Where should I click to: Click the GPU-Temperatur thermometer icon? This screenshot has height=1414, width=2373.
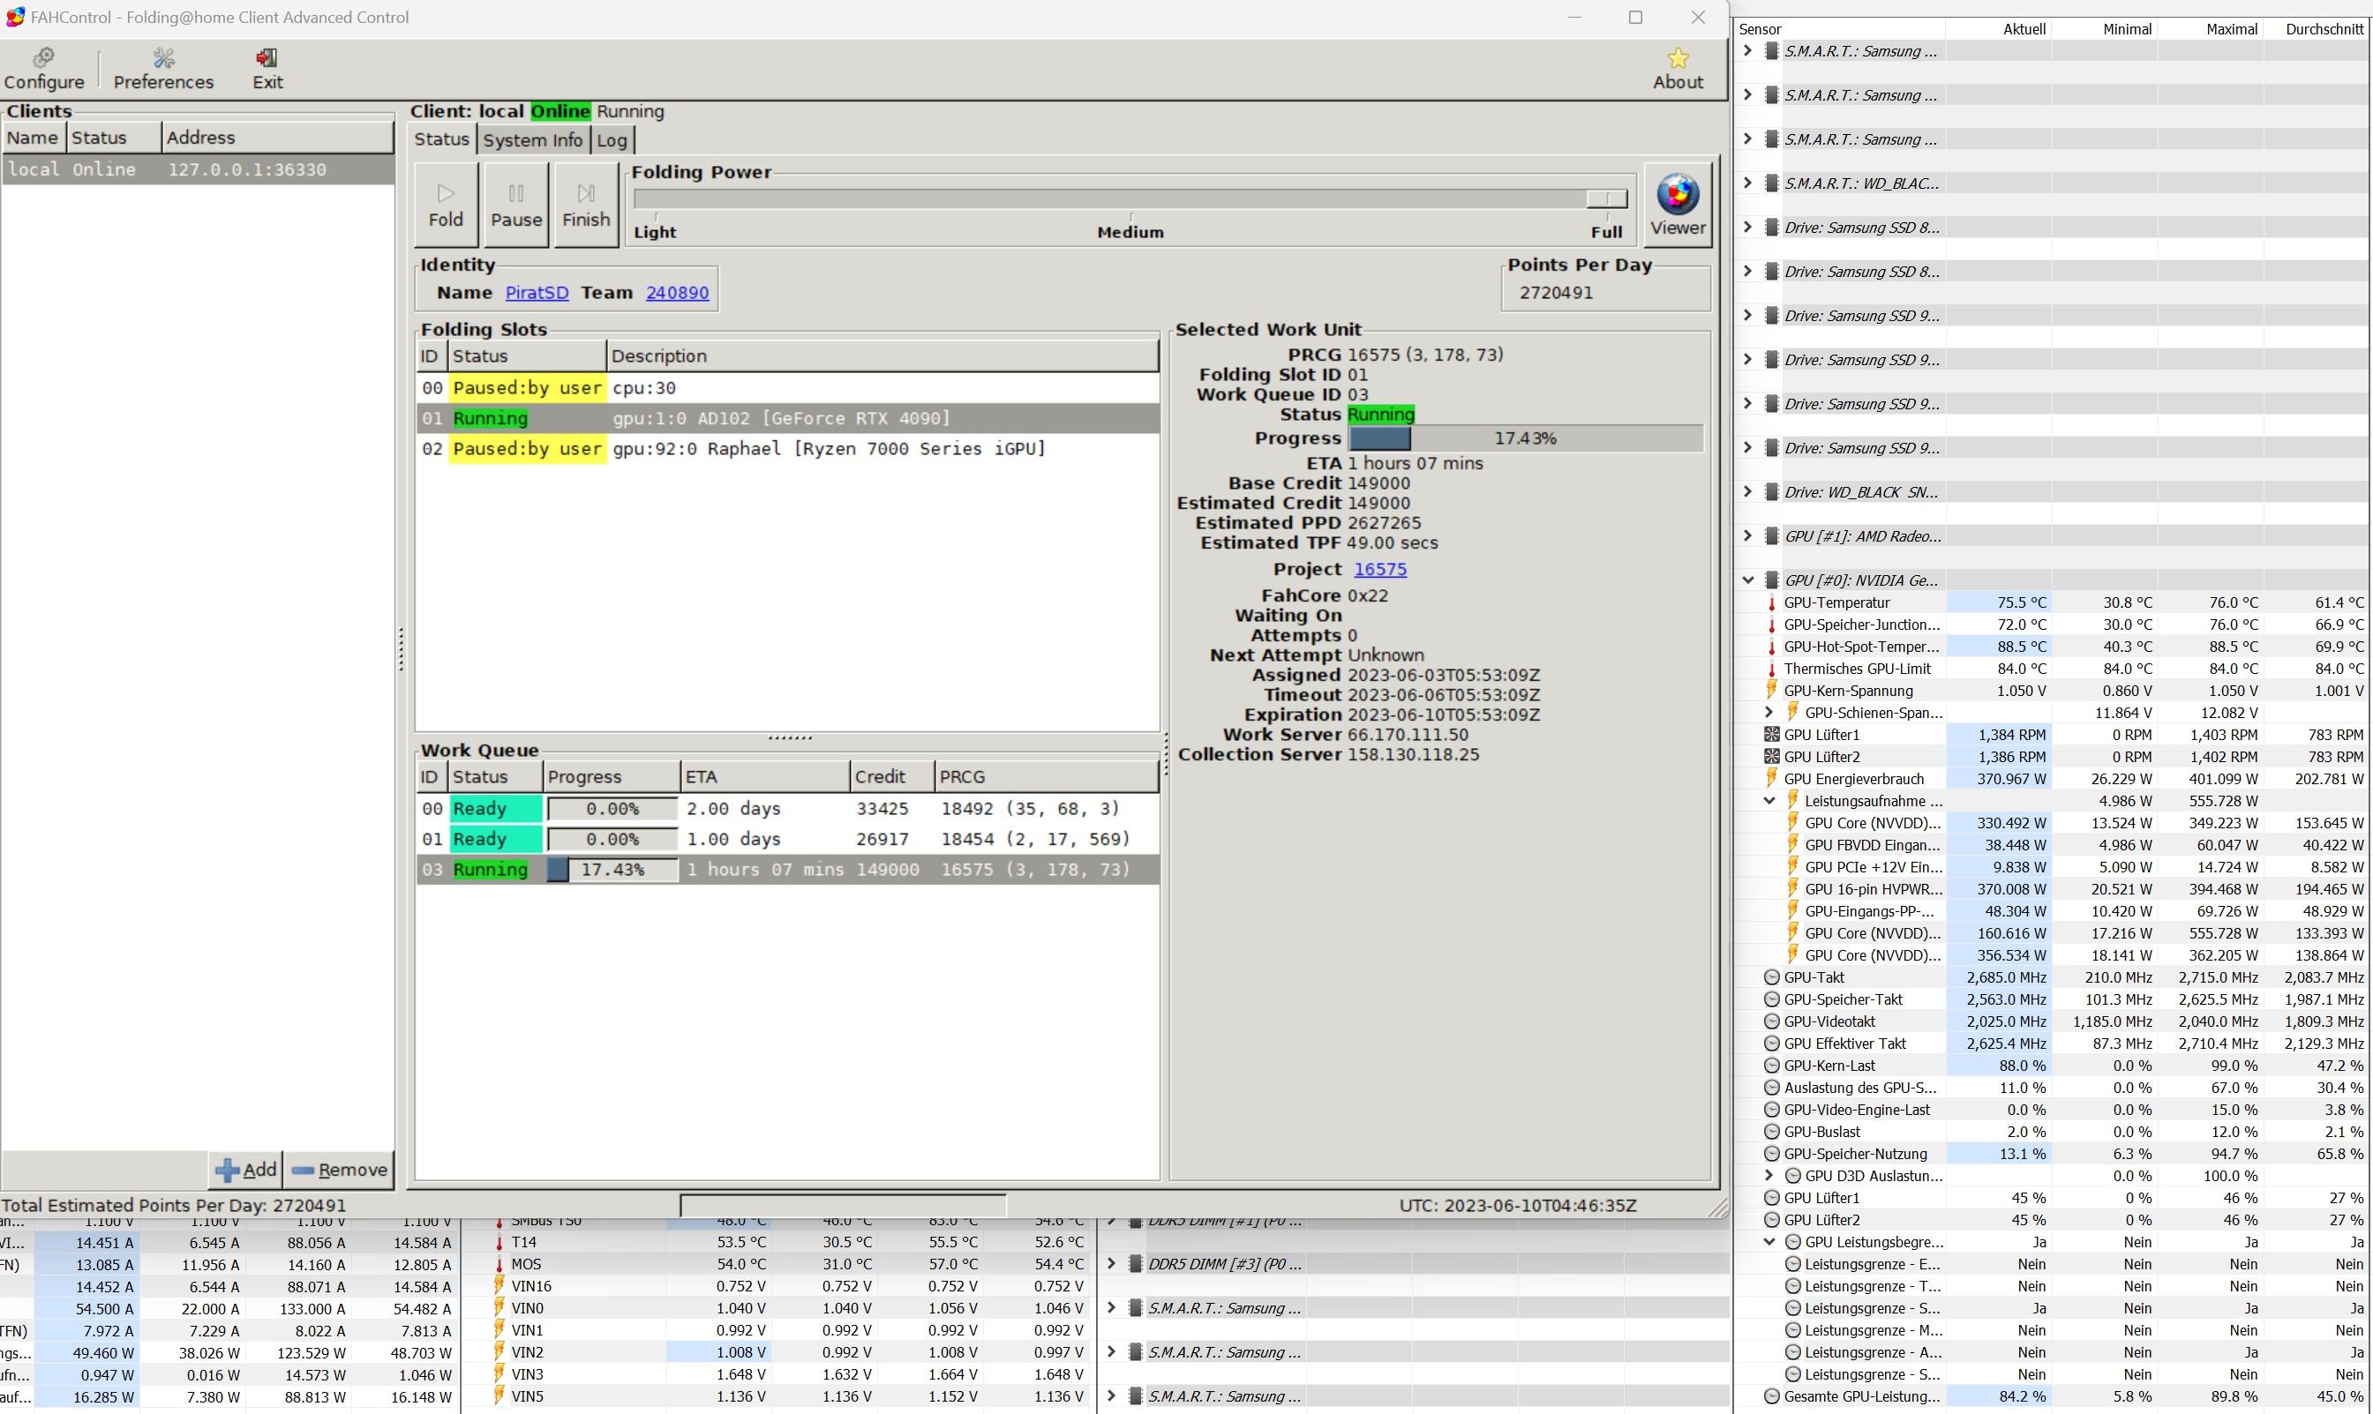click(1772, 602)
